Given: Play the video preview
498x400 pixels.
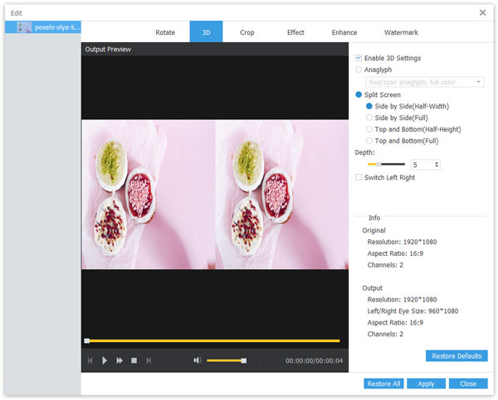Looking at the screenshot, I should (x=105, y=360).
